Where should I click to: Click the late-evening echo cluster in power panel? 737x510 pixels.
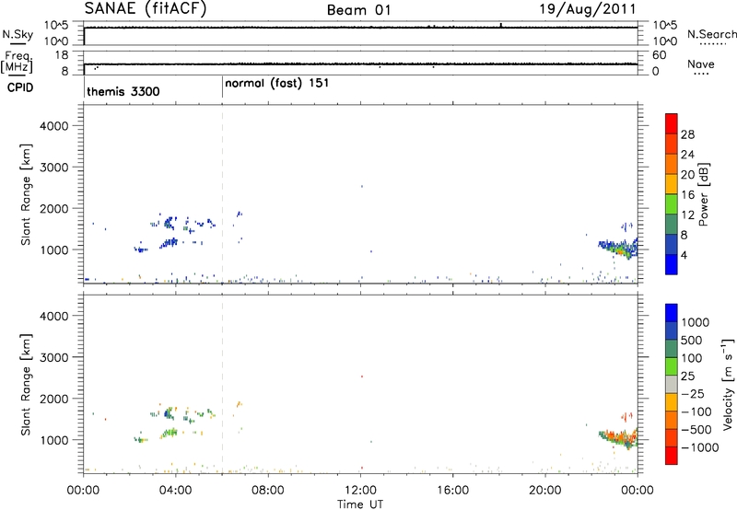[x=617, y=248]
